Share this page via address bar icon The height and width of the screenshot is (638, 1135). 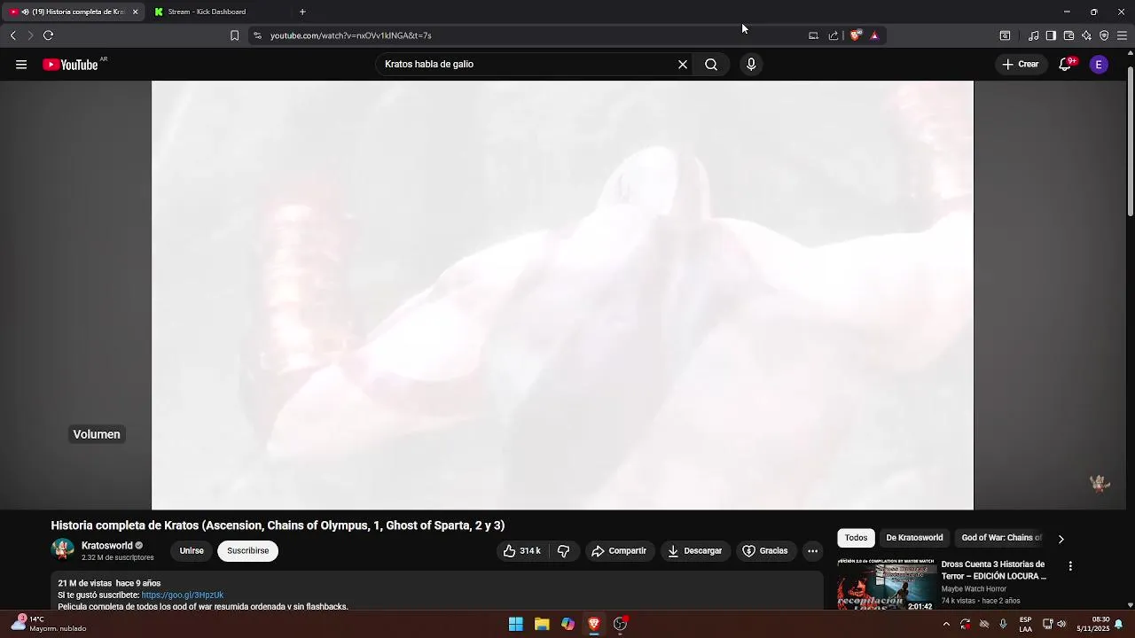834,35
